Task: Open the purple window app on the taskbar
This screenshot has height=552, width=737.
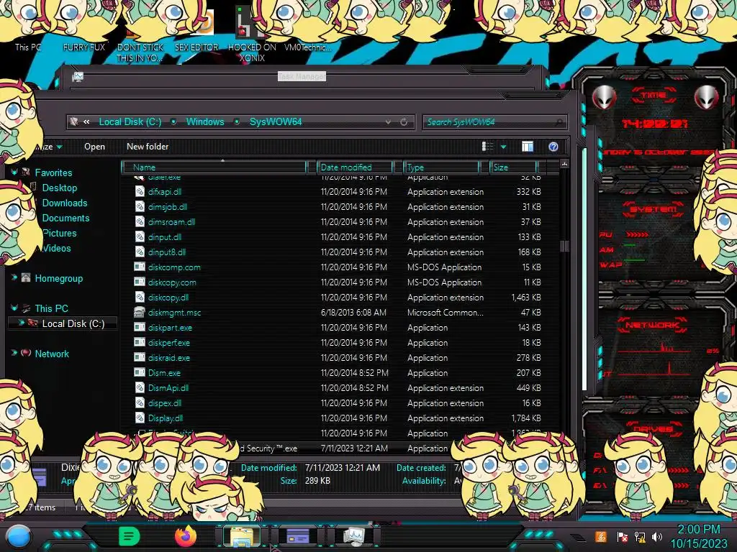Action: pos(297,536)
